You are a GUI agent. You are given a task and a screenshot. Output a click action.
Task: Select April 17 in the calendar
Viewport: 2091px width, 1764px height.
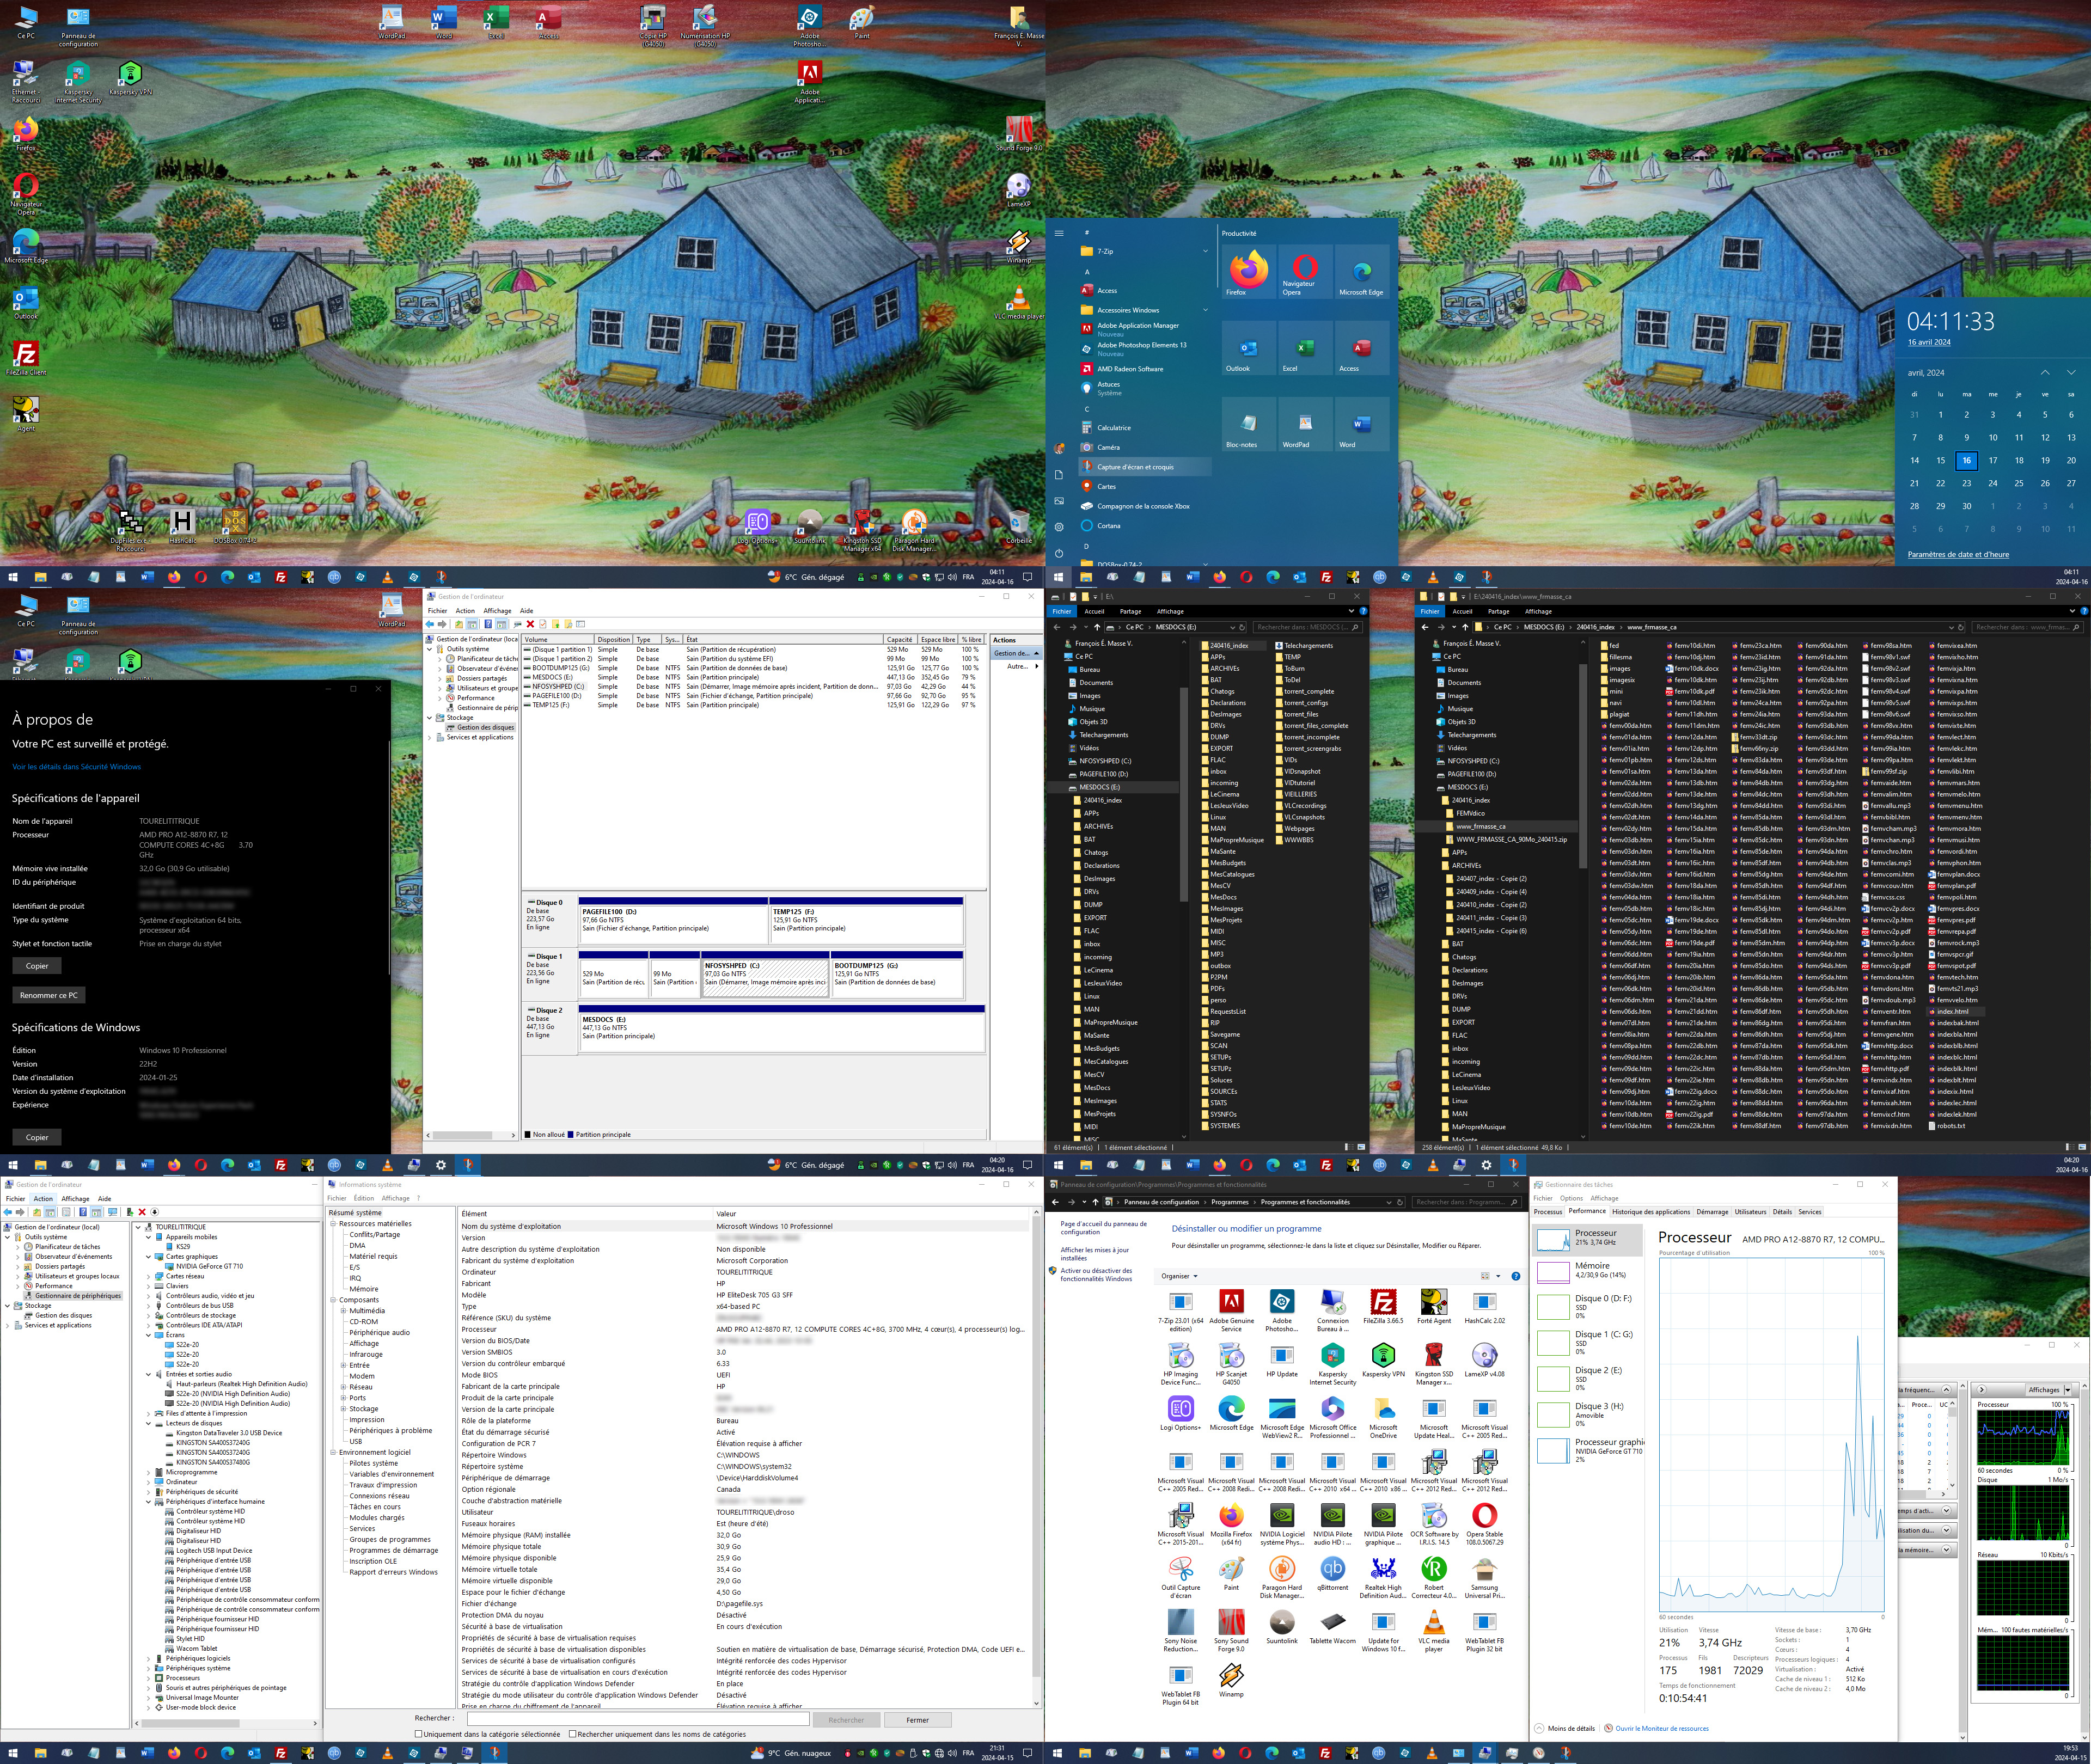(x=1992, y=461)
